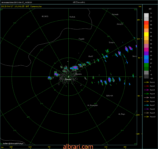Viewport: 158px width, 149px height.
Task: Click the Rain4 legend label
Action: click(152, 94)
